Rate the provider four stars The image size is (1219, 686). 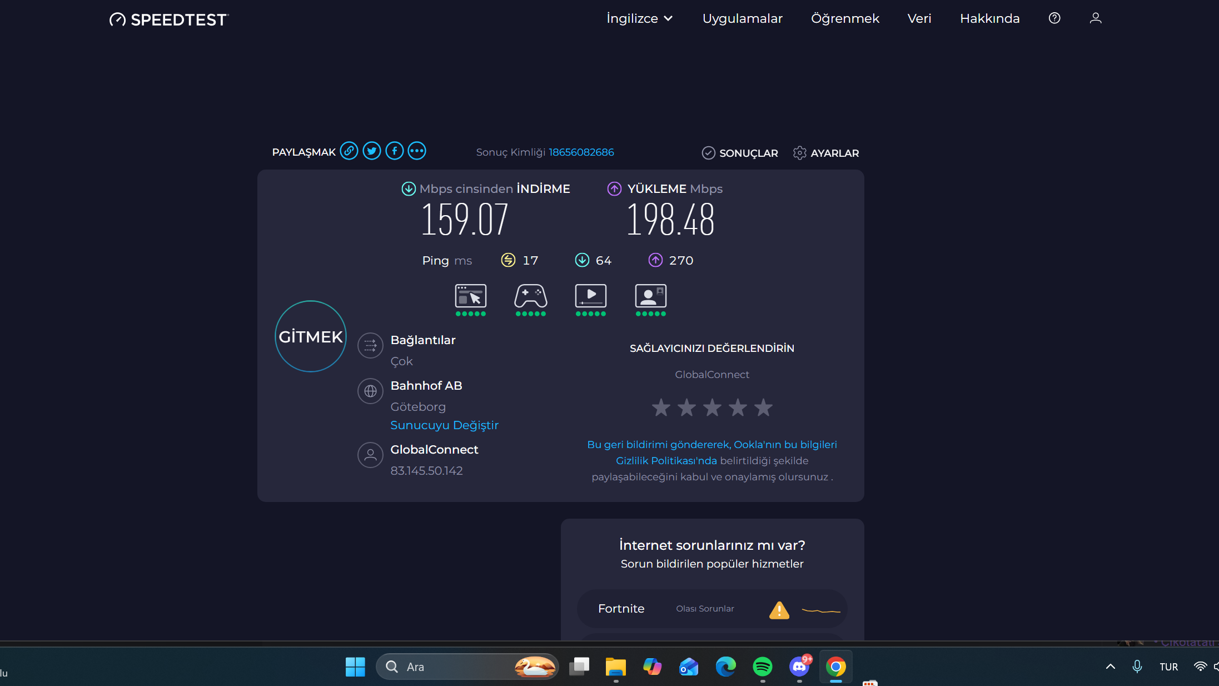(x=738, y=407)
